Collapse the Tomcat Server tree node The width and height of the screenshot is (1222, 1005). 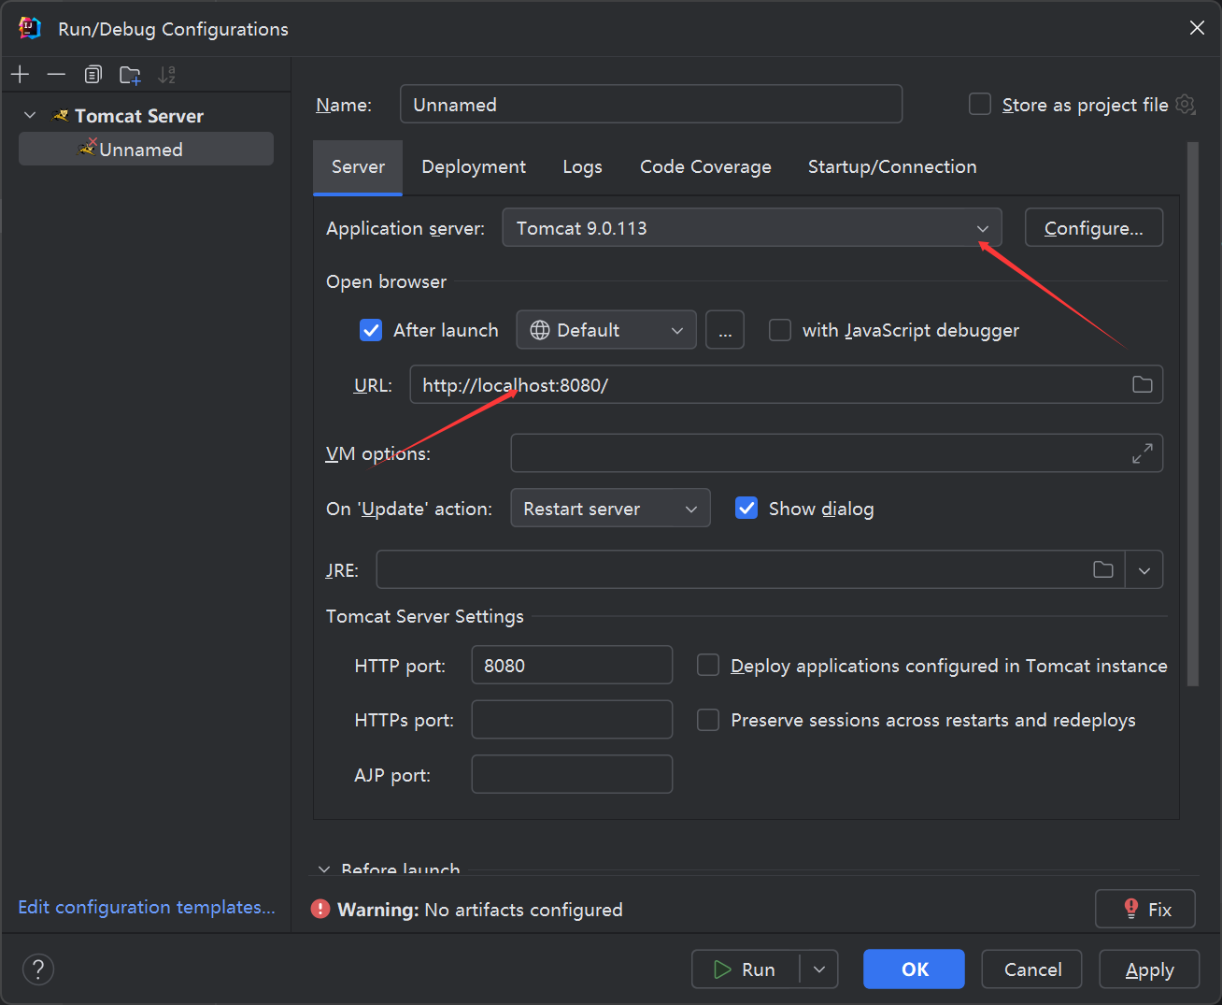pyautogui.click(x=30, y=115)
